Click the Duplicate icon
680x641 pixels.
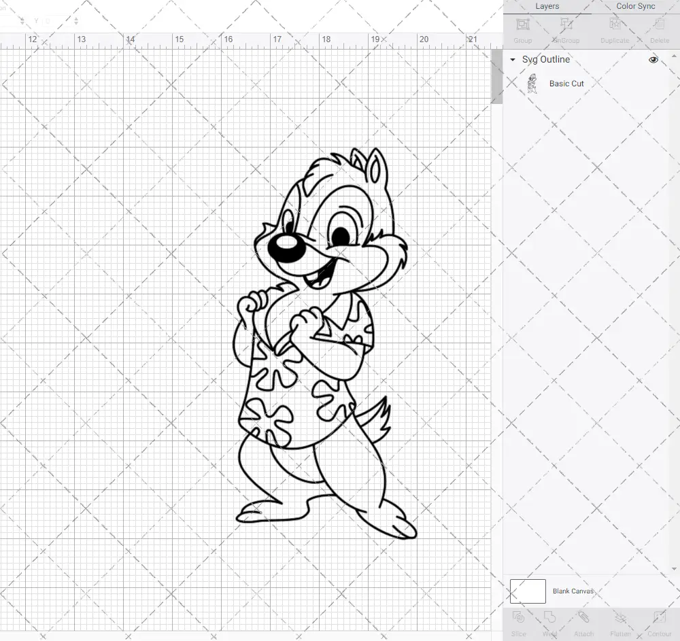click(614, 30)
